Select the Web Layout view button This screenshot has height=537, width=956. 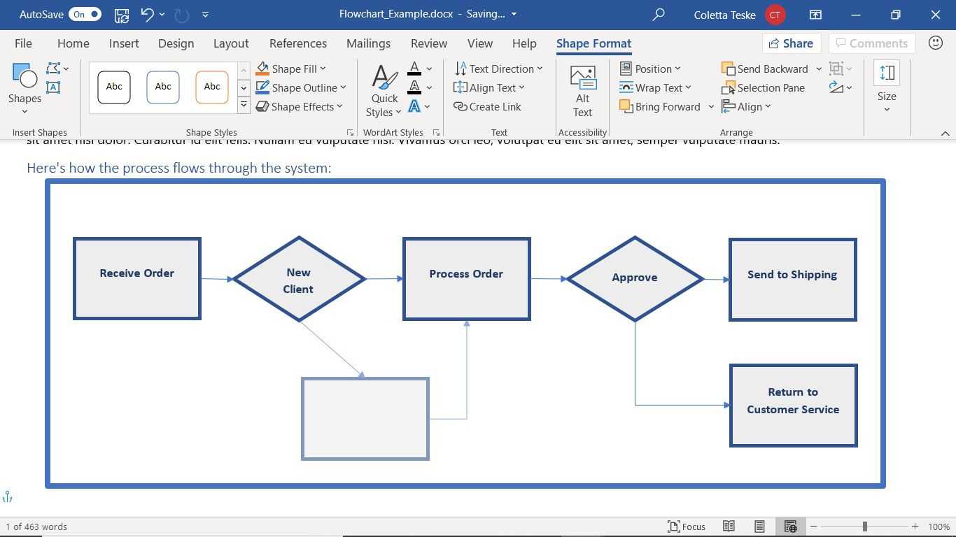tap(790, 527)
